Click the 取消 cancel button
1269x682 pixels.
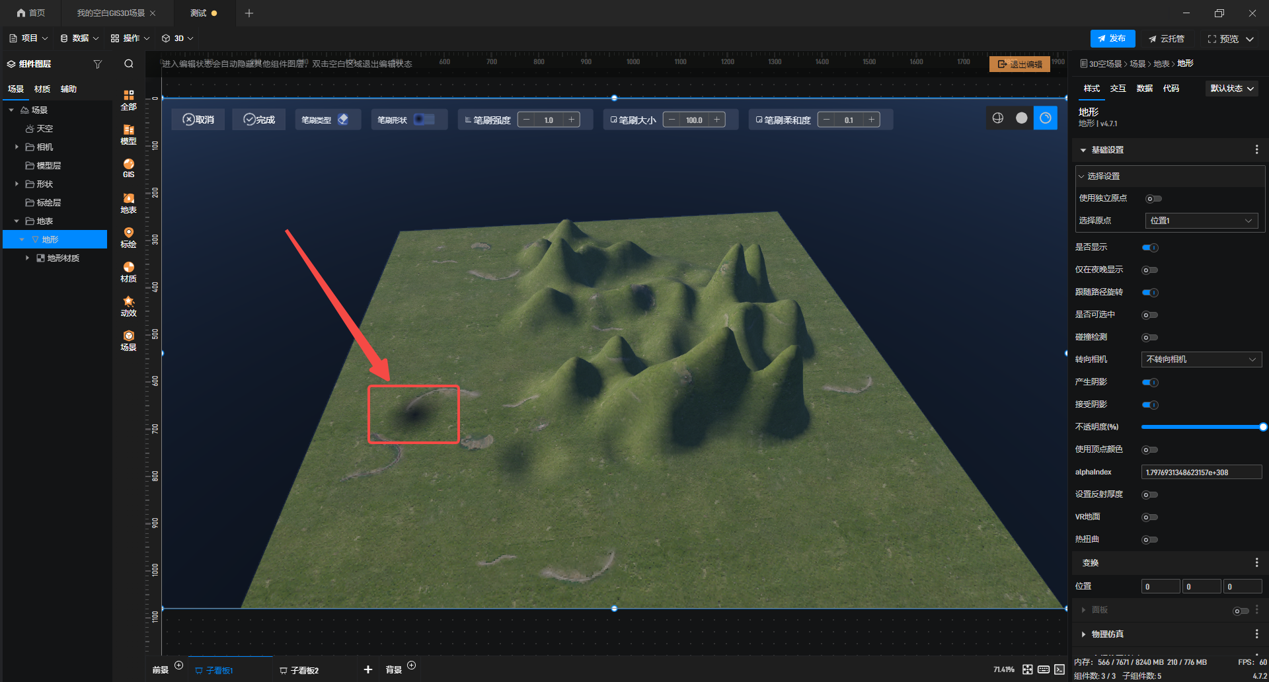(198, 120)
